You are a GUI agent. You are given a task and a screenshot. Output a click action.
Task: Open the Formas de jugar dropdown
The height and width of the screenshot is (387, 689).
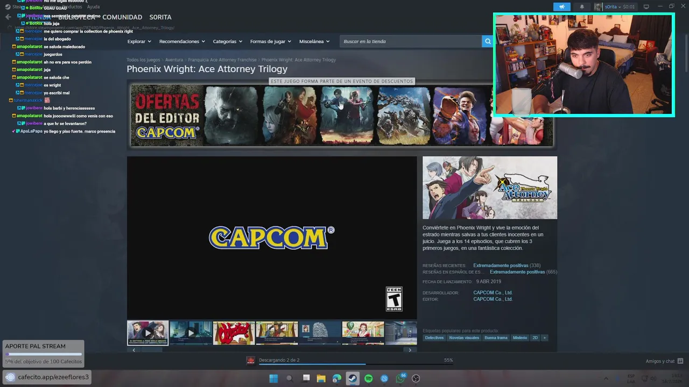270,41
